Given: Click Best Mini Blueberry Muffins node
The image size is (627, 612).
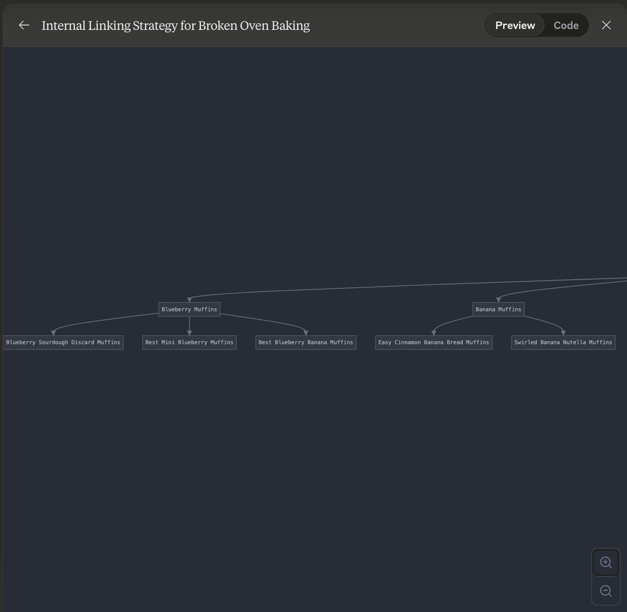Looking at the screenshot, I should (x=189, y=342).
